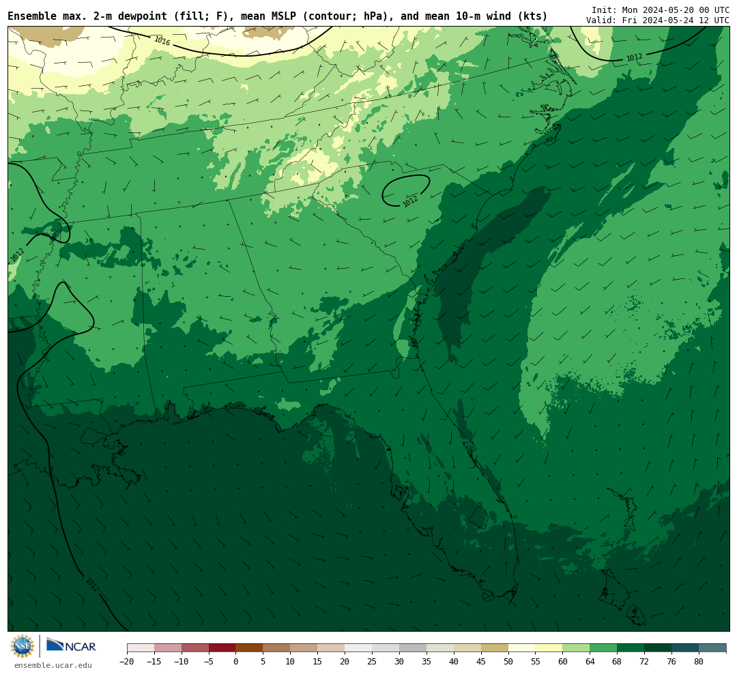Click the 1012 label on the small closed contour
Image resolution: width=737 pixels, height=674 pixels.
(x=410, y=201)
